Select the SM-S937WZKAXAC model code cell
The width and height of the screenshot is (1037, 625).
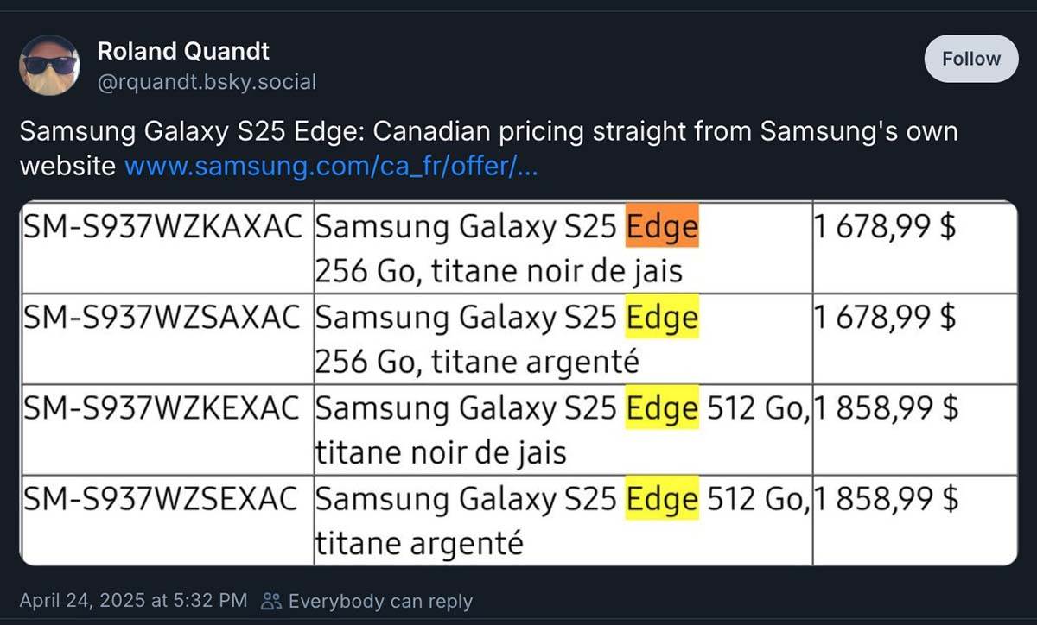[x=163, y=228]
